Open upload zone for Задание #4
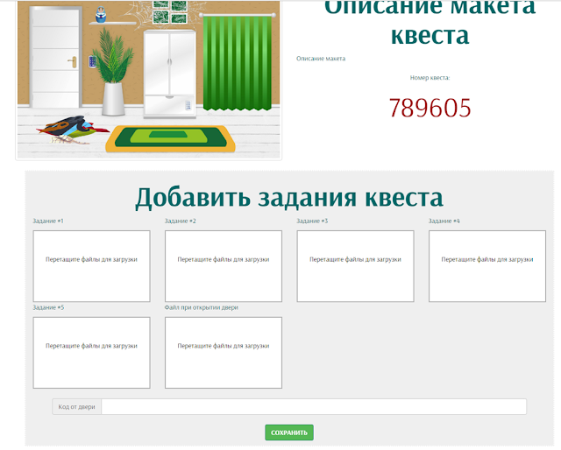Screen dimensions: 561x450 pos(487,266)
